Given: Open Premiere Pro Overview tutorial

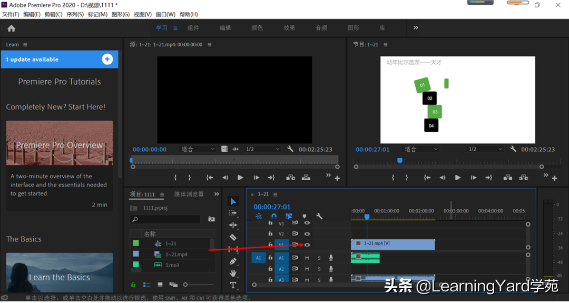Looking at the screenshot, I should 60,143.
